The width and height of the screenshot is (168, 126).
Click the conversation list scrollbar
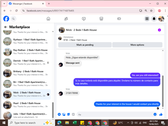coord(53,110)
